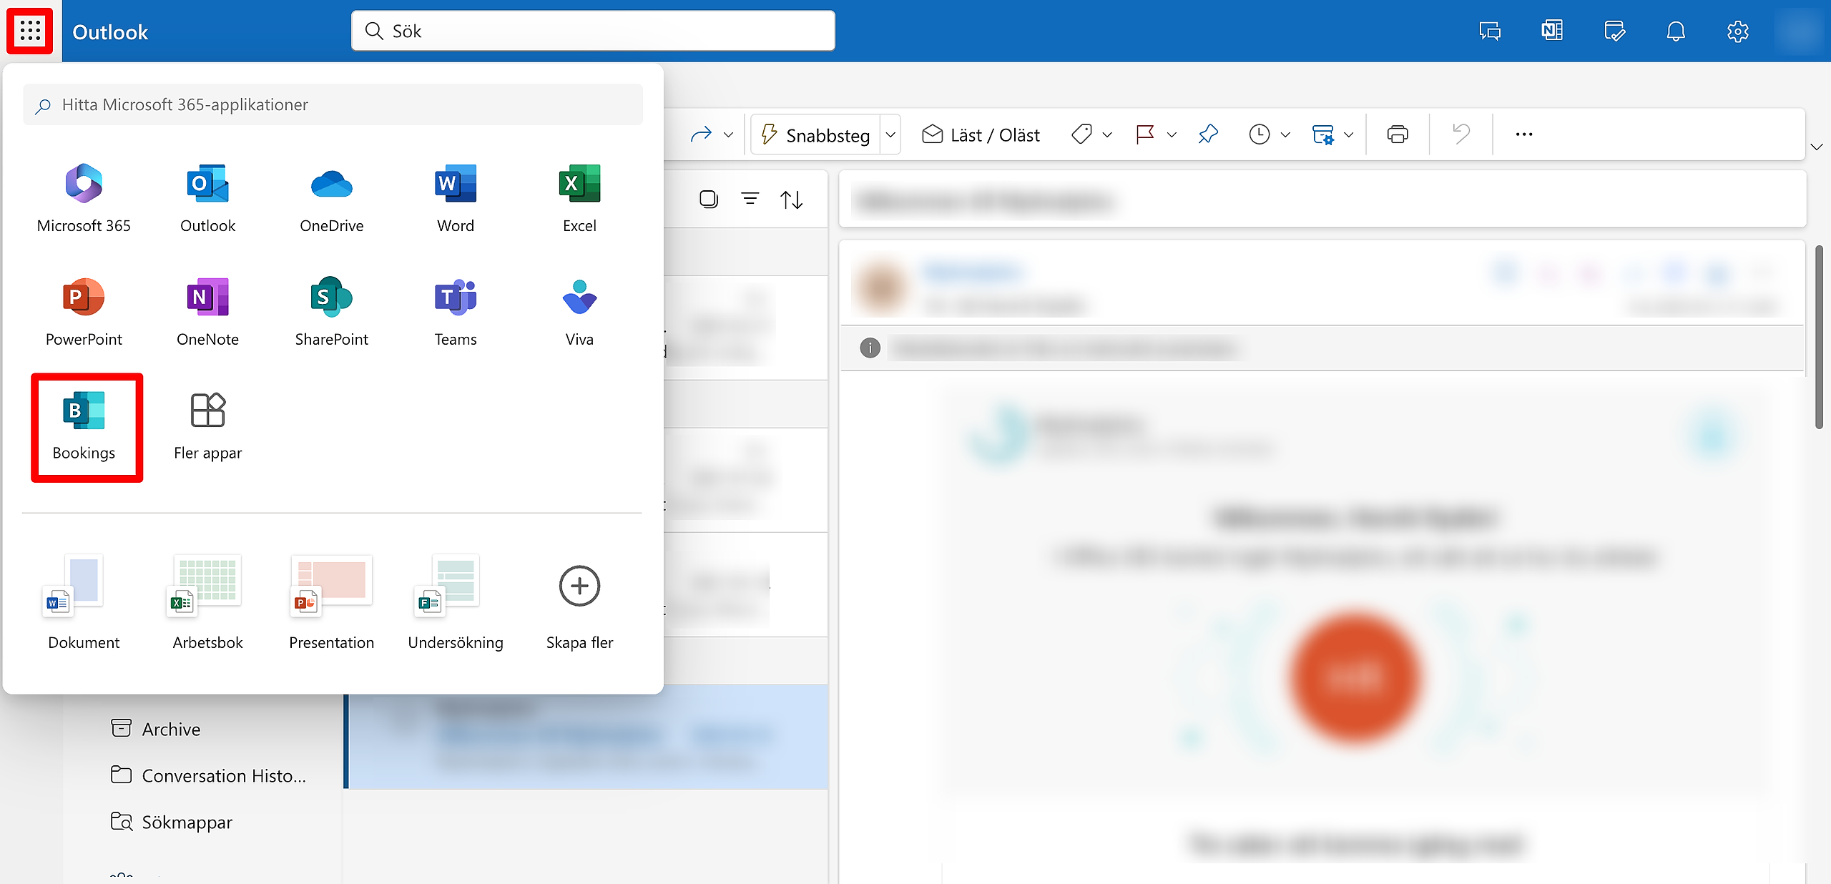
Task: Open PowerPoint app
Action: (84, 313)
